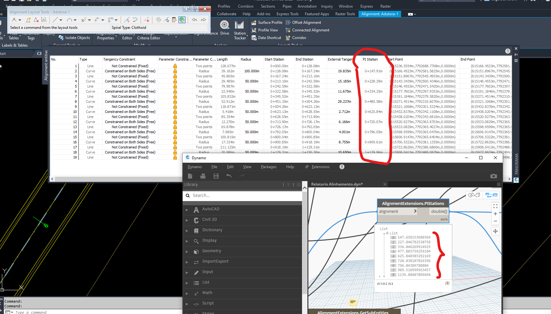Click the Redo arrow in Alignment Layout Tools

(204, 20)
